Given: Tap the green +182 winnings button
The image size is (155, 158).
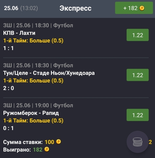Looking at the screenshot, I should pyautogui.click(x=134, y=8).
